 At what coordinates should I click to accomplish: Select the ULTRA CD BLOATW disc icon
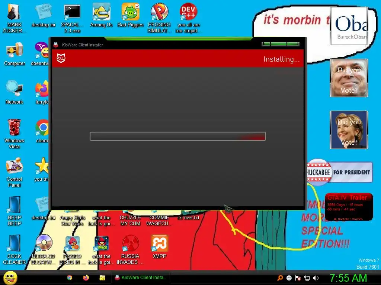pyautogui.click(x=43, y=249)
